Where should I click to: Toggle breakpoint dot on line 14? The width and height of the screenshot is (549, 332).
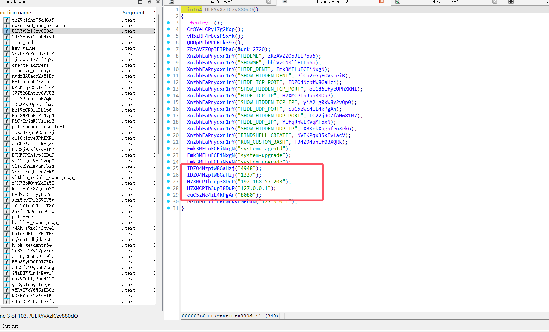pyautogui.click(x=168, y=95)
